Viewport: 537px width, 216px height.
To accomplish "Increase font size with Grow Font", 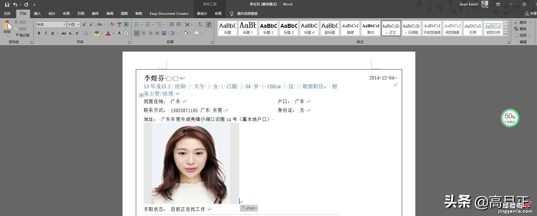I will 84,25.
